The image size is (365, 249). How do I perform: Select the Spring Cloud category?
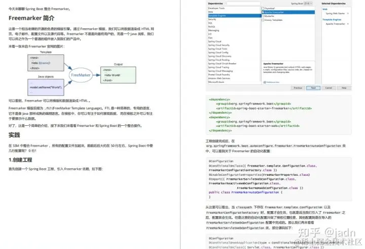coord(214,41)
